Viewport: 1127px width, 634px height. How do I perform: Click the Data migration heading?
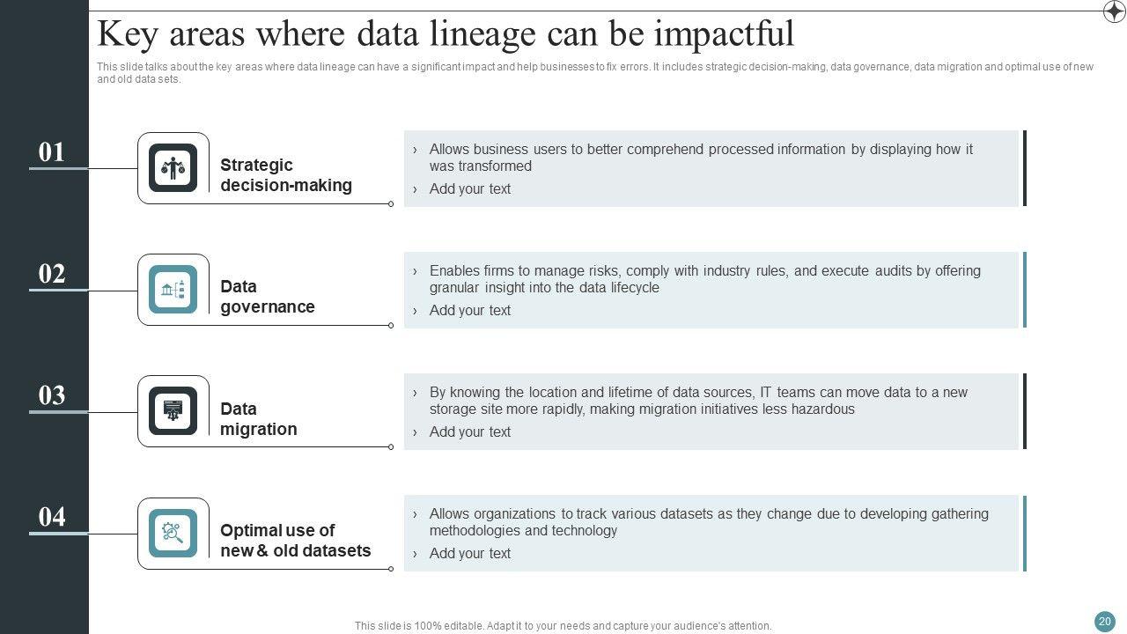(258, 419)
